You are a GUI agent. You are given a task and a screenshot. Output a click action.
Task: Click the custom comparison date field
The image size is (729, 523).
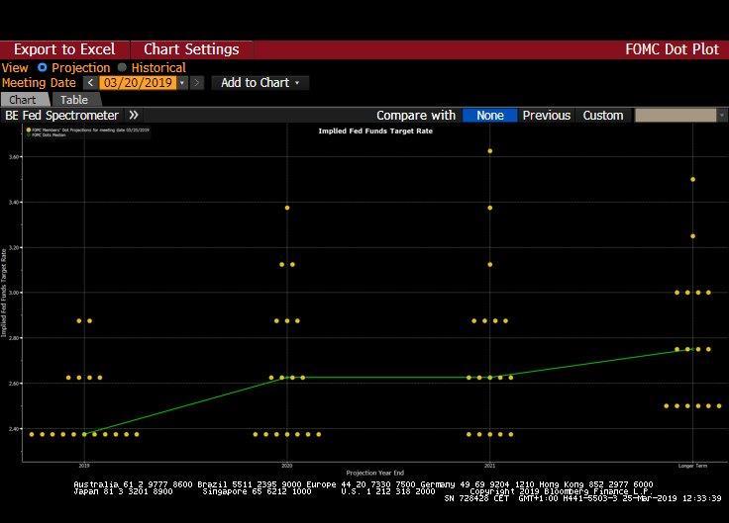[676, 115]
